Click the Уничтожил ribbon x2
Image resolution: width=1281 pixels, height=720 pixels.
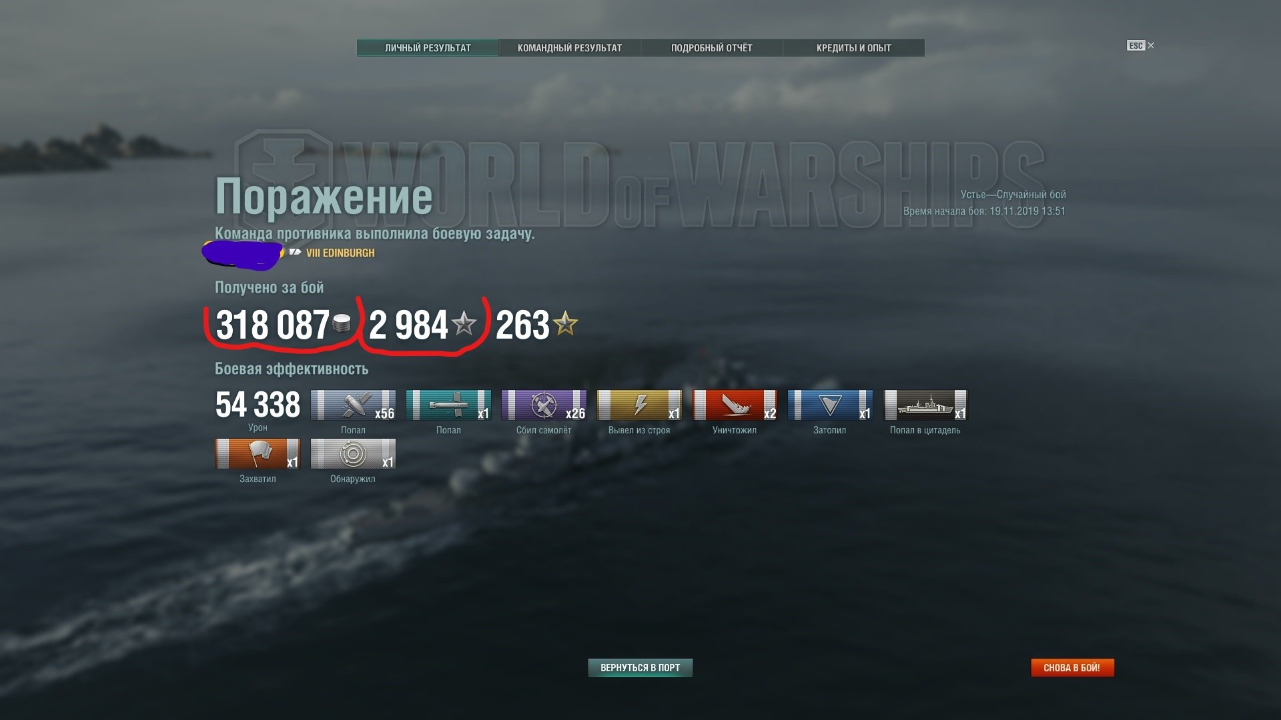(735, 405)
